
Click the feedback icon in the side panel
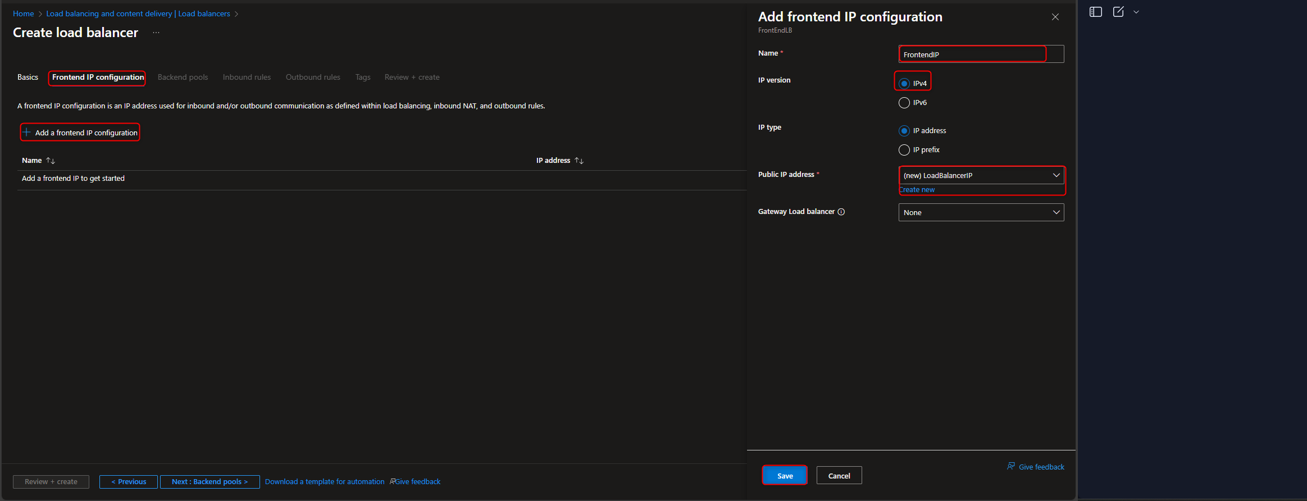click(x=1011, y=466)
